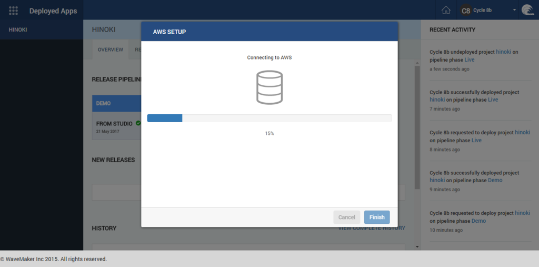This screenshot has width=539, height=267.
Task: Click the WaveMaker wave logo
Action: coord(527,10)
